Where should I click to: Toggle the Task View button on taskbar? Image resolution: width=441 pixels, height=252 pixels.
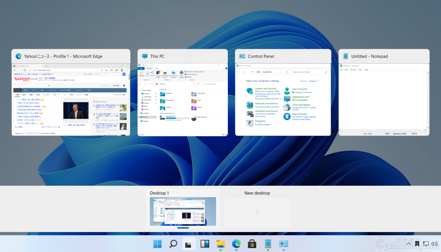point(189,244)
